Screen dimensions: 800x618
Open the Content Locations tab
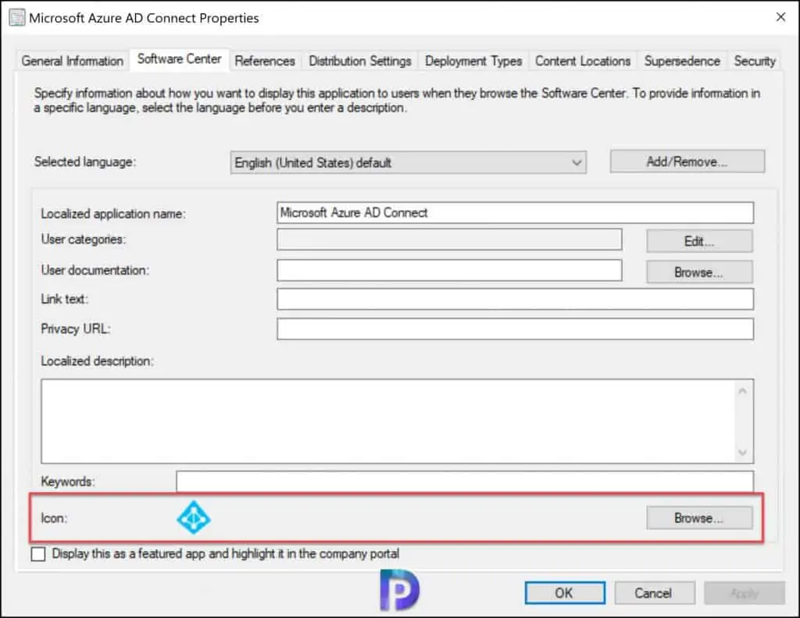pos(583,61)
